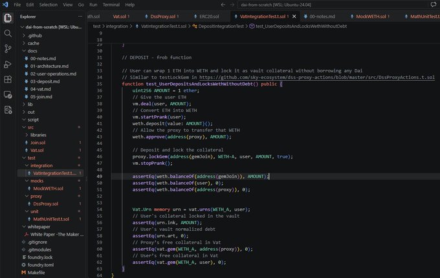Switch to the Vat.sol tab
Screen dimensions: 440x278
coord(120,17)
